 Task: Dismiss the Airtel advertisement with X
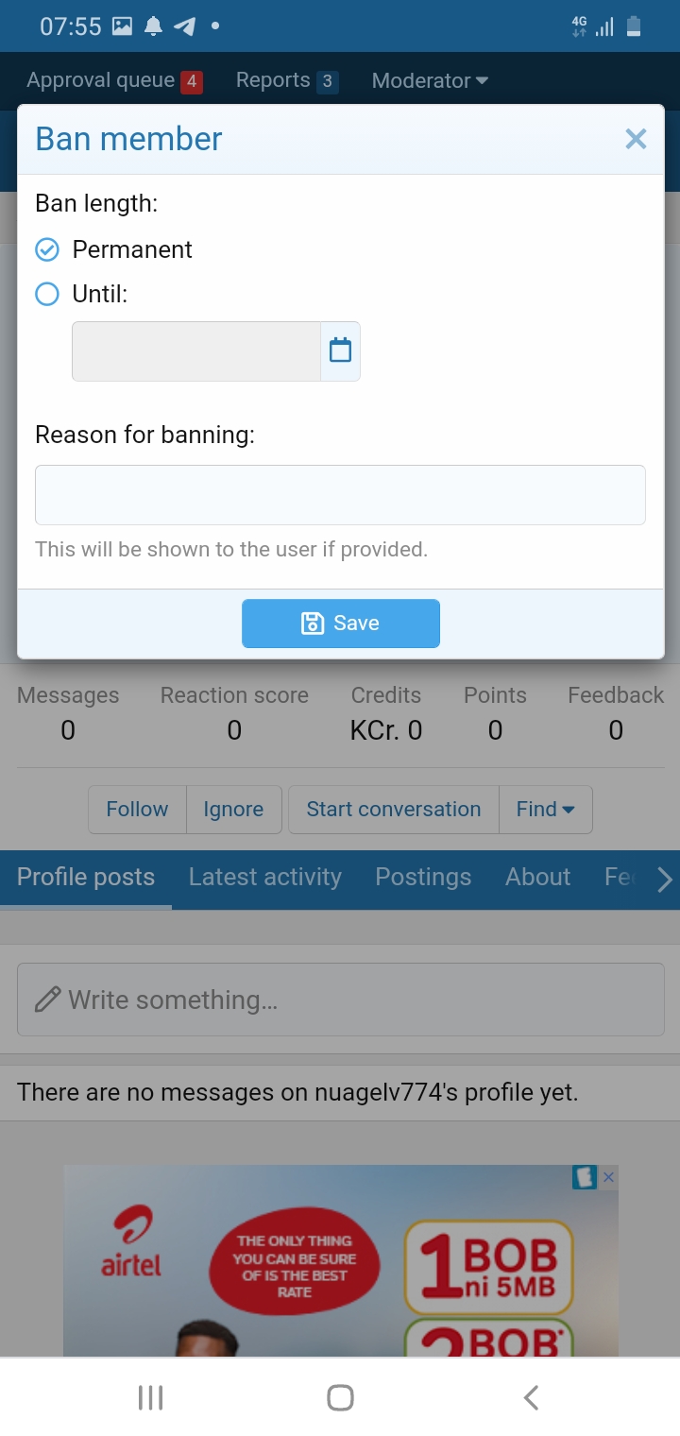click(x=609, y=1177)
